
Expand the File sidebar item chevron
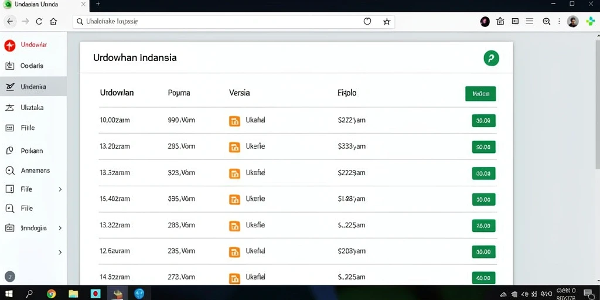pyautogui.click(x=60, y=189)
